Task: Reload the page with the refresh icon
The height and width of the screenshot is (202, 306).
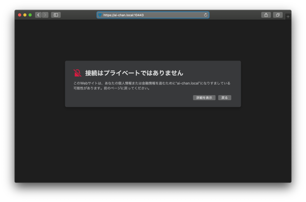Action: click(205, 15)
